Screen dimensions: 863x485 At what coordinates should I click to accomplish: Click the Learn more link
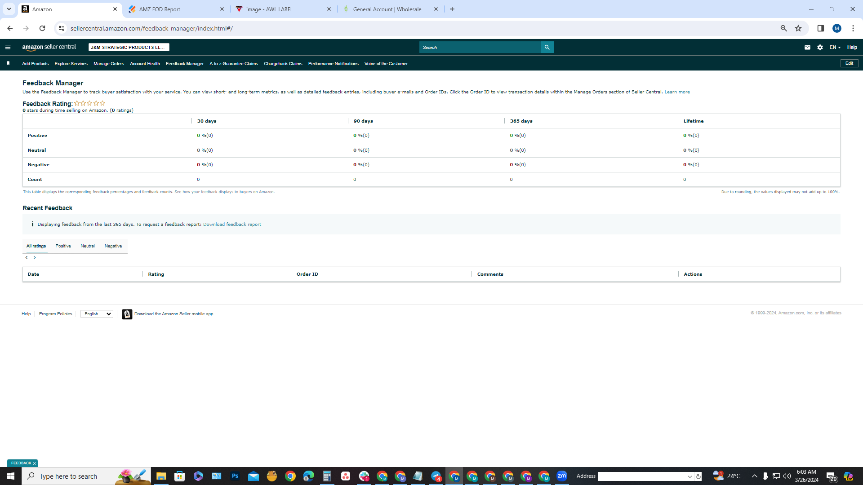pos(677,92)
